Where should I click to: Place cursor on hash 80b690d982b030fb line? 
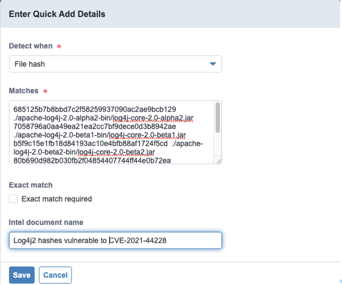pyautogui.click(x=92, y=161)
